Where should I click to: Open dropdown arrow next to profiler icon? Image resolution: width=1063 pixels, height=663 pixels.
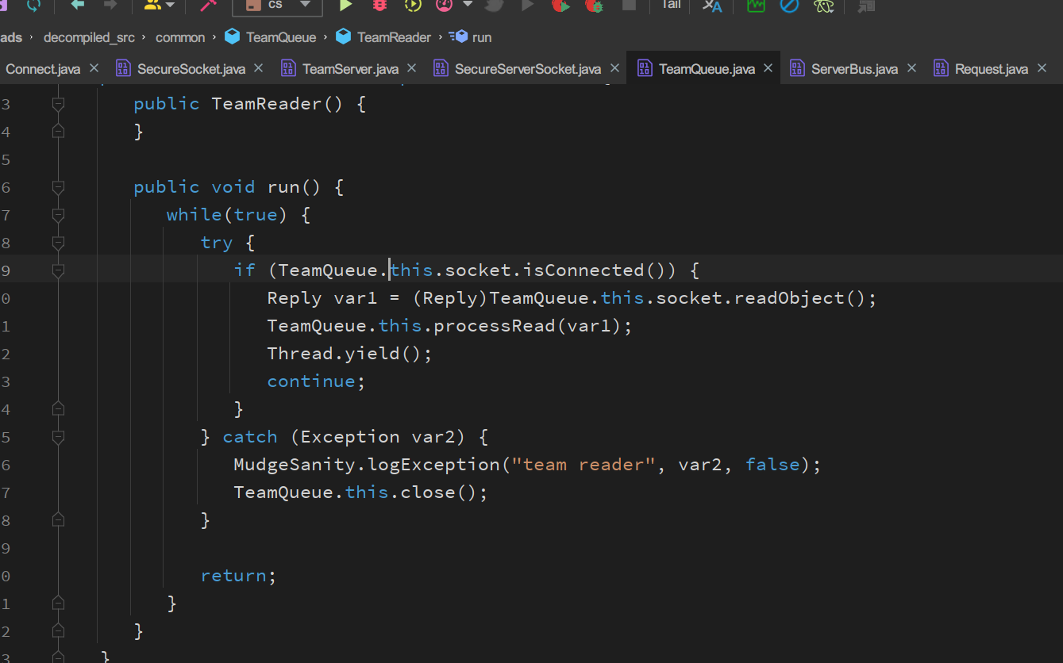[x=468, y=5]
